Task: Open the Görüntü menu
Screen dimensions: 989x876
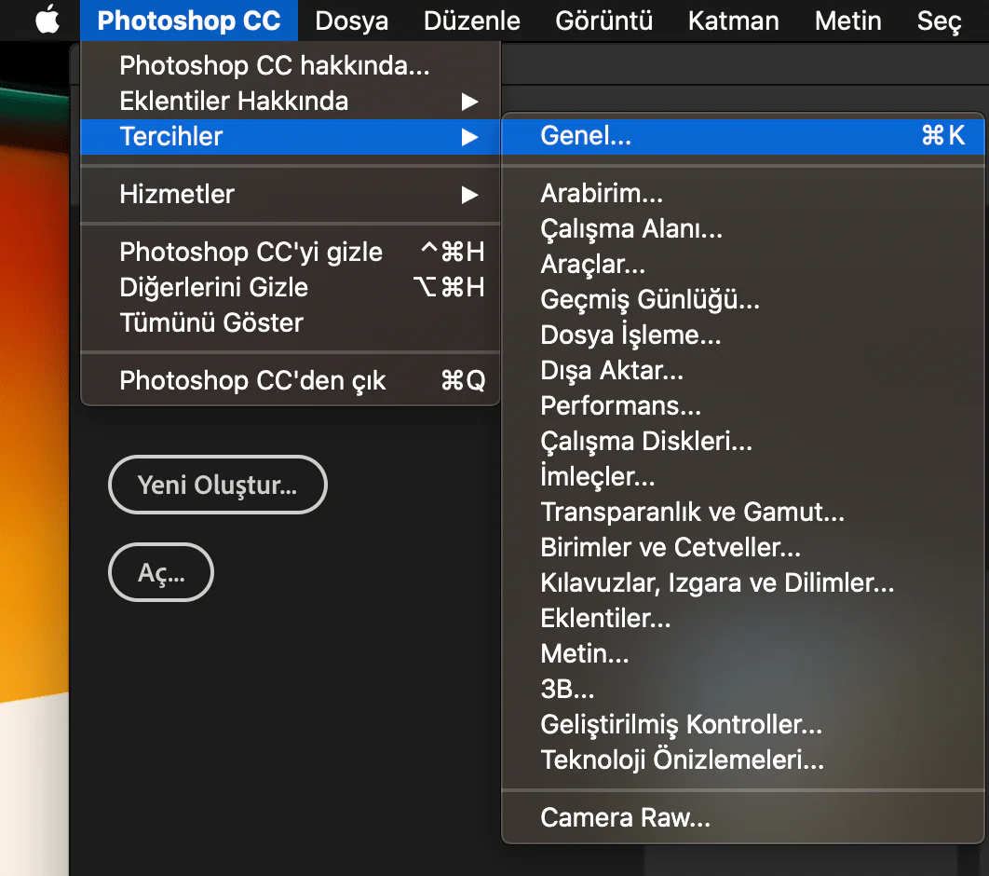Action: point(603,21)
